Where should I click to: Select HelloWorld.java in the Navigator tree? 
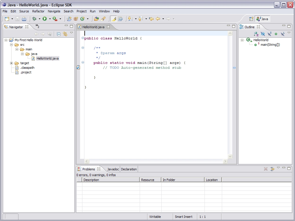point(48,58)
